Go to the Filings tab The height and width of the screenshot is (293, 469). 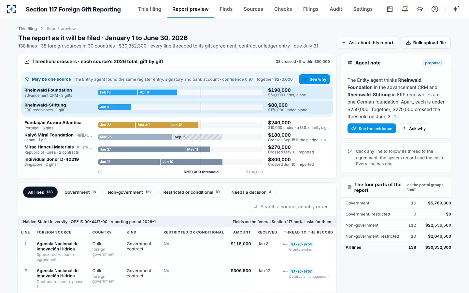(x=311, y=9)
